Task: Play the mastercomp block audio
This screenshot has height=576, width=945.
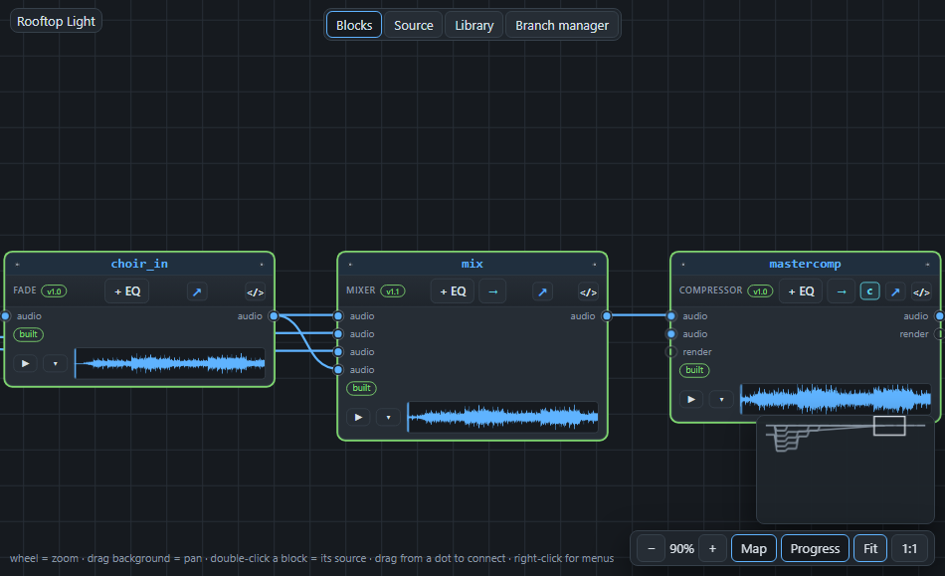Action: 691,399
